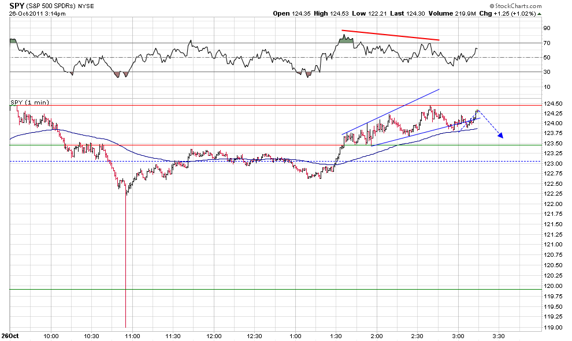Click the 119.50 price axis label

click(x=553, y=307)
